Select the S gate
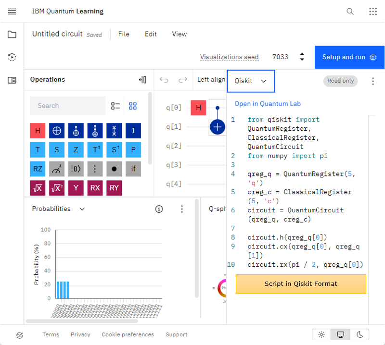Screen dimensions: 385x345 [57, 150]
